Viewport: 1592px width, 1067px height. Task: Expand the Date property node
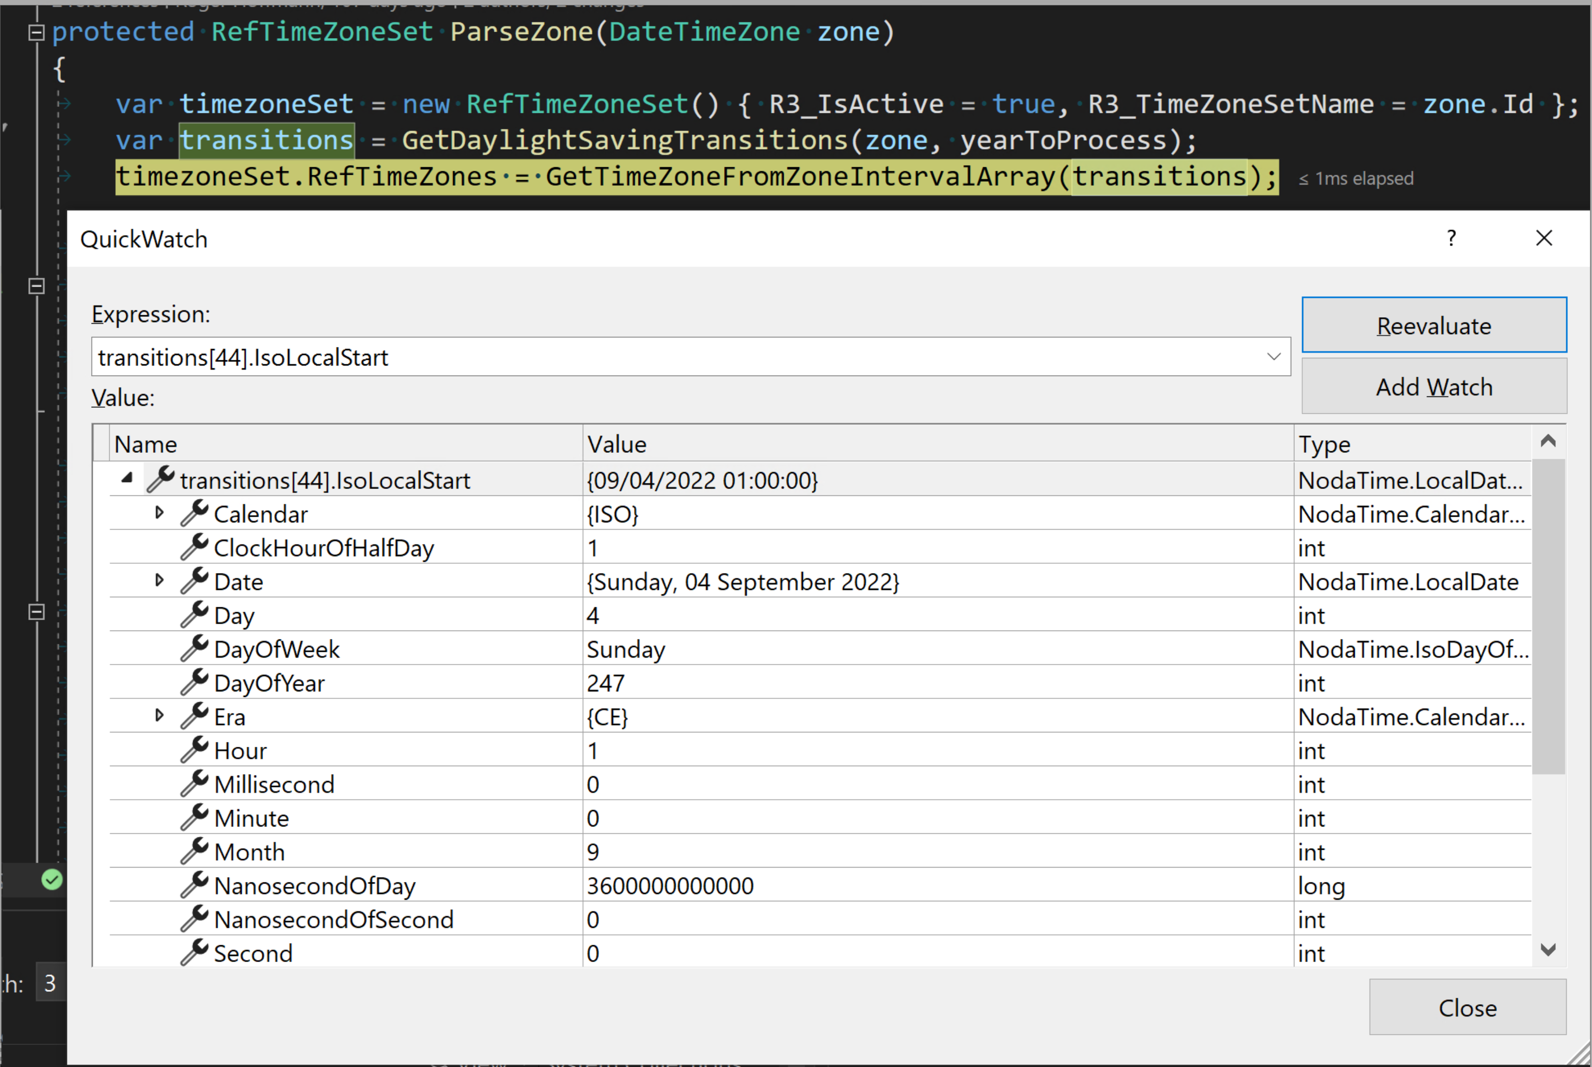click(159, 581)
